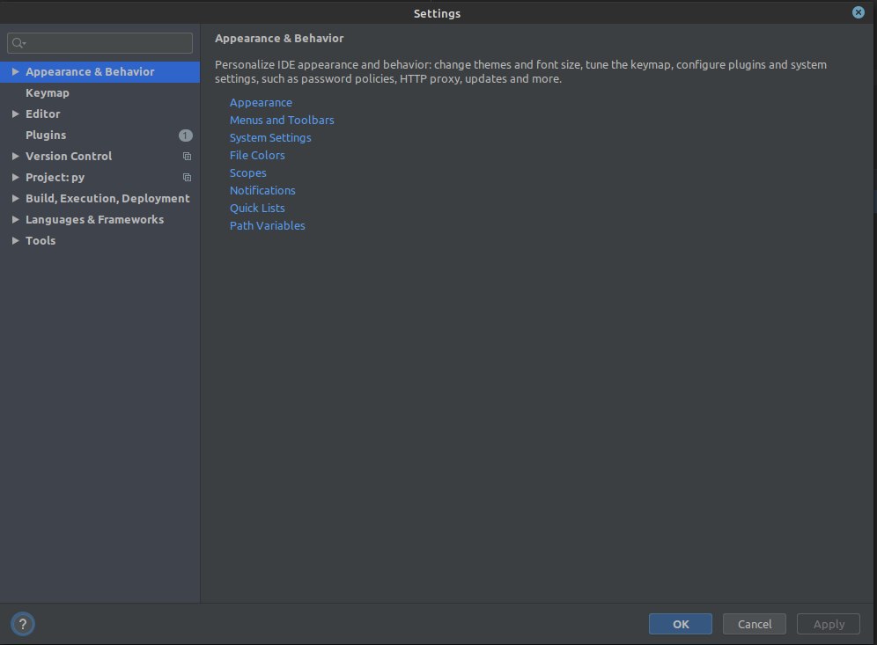The width and height of the screenshot is (877, 645).
Task: Open the File Colors link
Action: [257, 156]
